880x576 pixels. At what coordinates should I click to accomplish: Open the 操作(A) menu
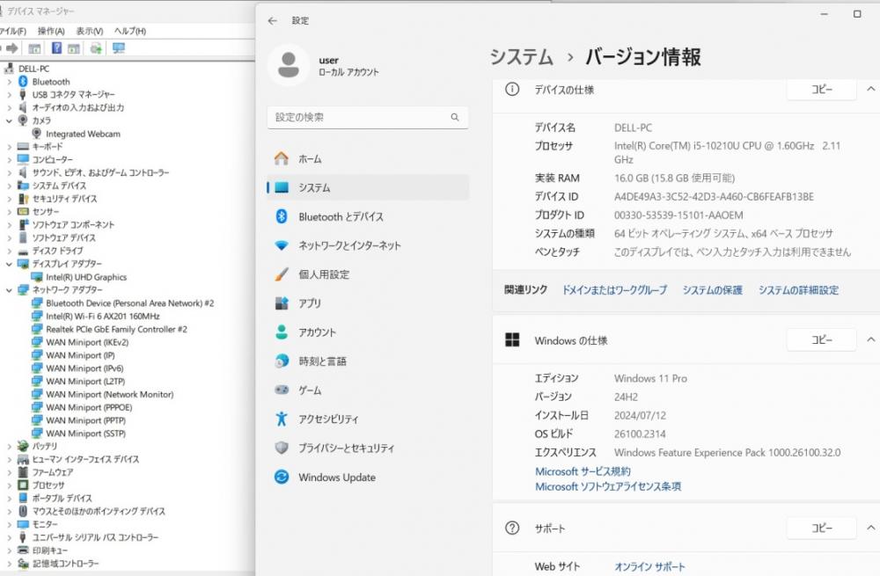[50, 31]
